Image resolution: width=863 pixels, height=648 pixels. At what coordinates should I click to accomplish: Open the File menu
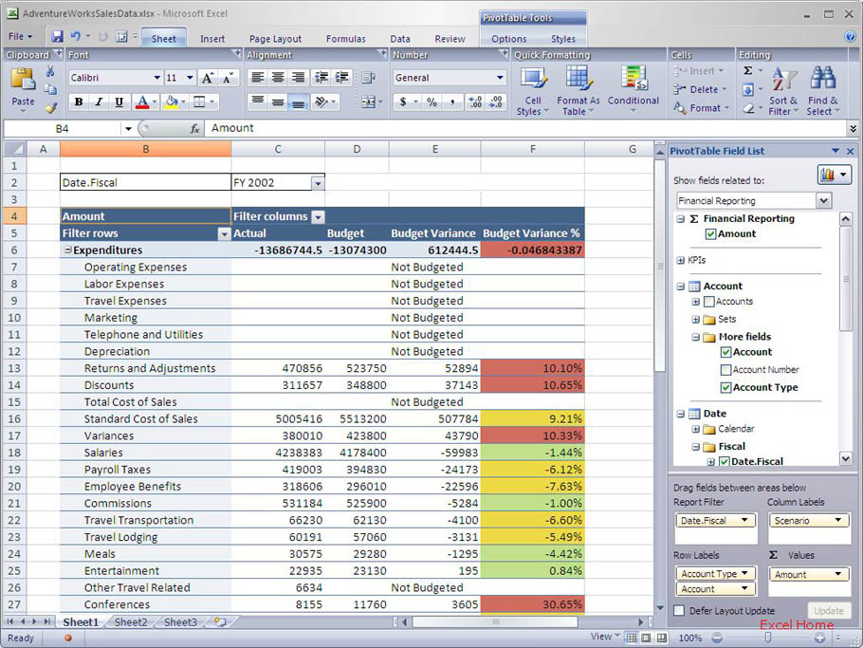tap(20, 37)
